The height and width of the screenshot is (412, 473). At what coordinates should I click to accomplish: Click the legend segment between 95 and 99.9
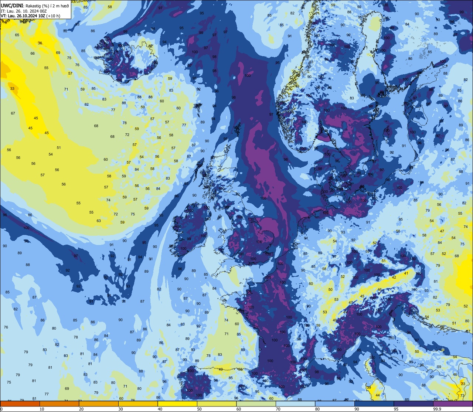414,404
